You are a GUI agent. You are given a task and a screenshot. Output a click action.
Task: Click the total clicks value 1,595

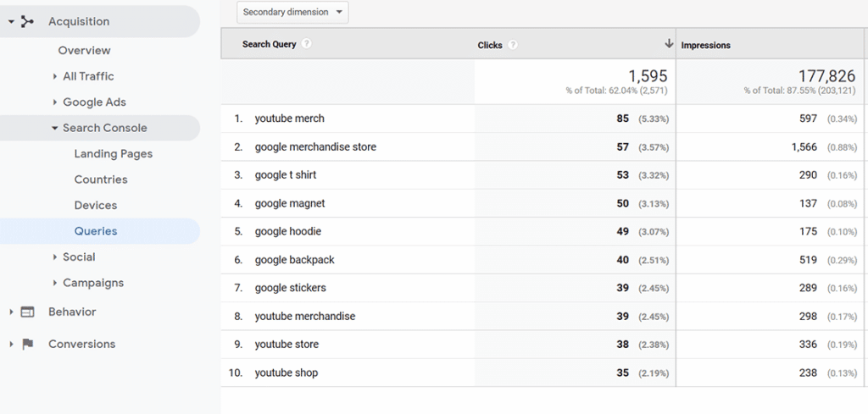tap(648, 76)
